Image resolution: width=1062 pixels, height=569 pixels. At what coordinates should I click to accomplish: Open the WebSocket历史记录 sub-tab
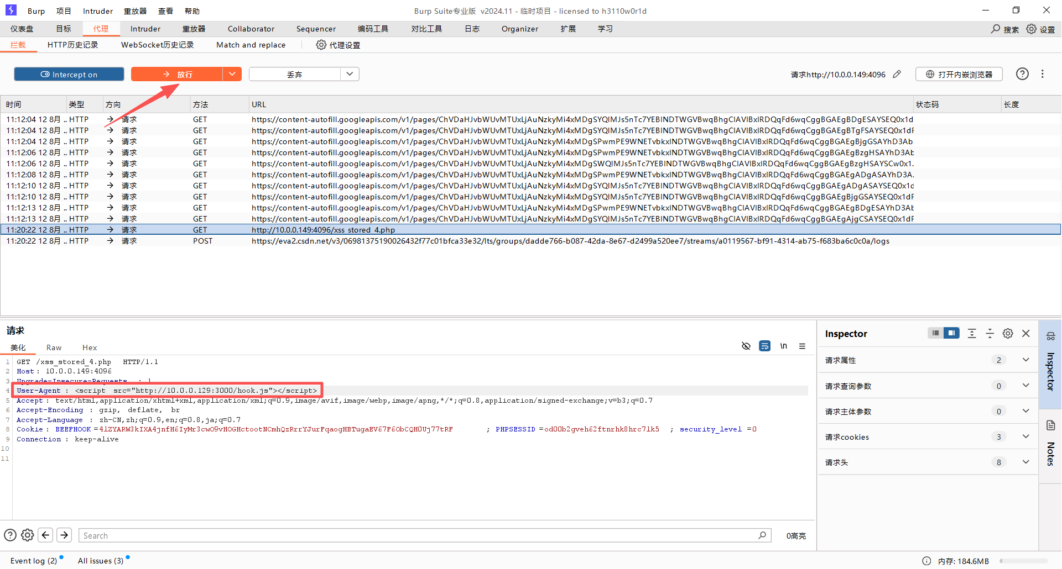(x=158, y=45)
